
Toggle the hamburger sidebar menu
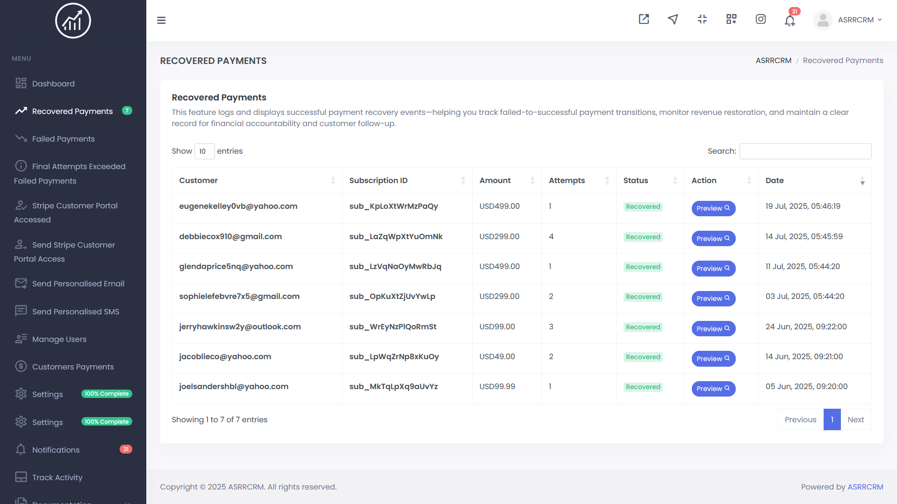coord(161,20)
